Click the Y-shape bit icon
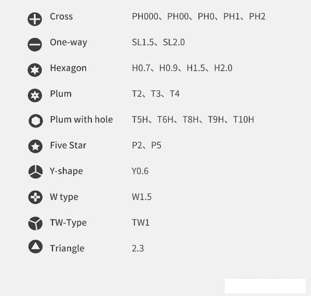The width and height of the screenshot is (311, 296). coord(36,172)
